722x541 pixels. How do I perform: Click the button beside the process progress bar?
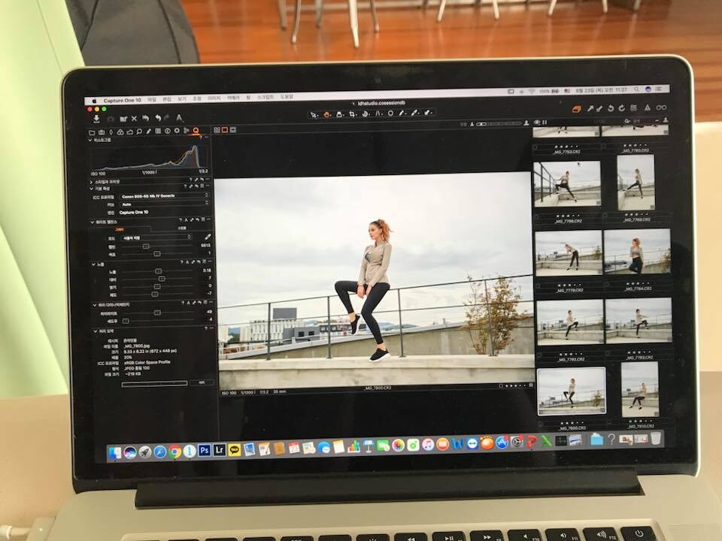(202, 382)
